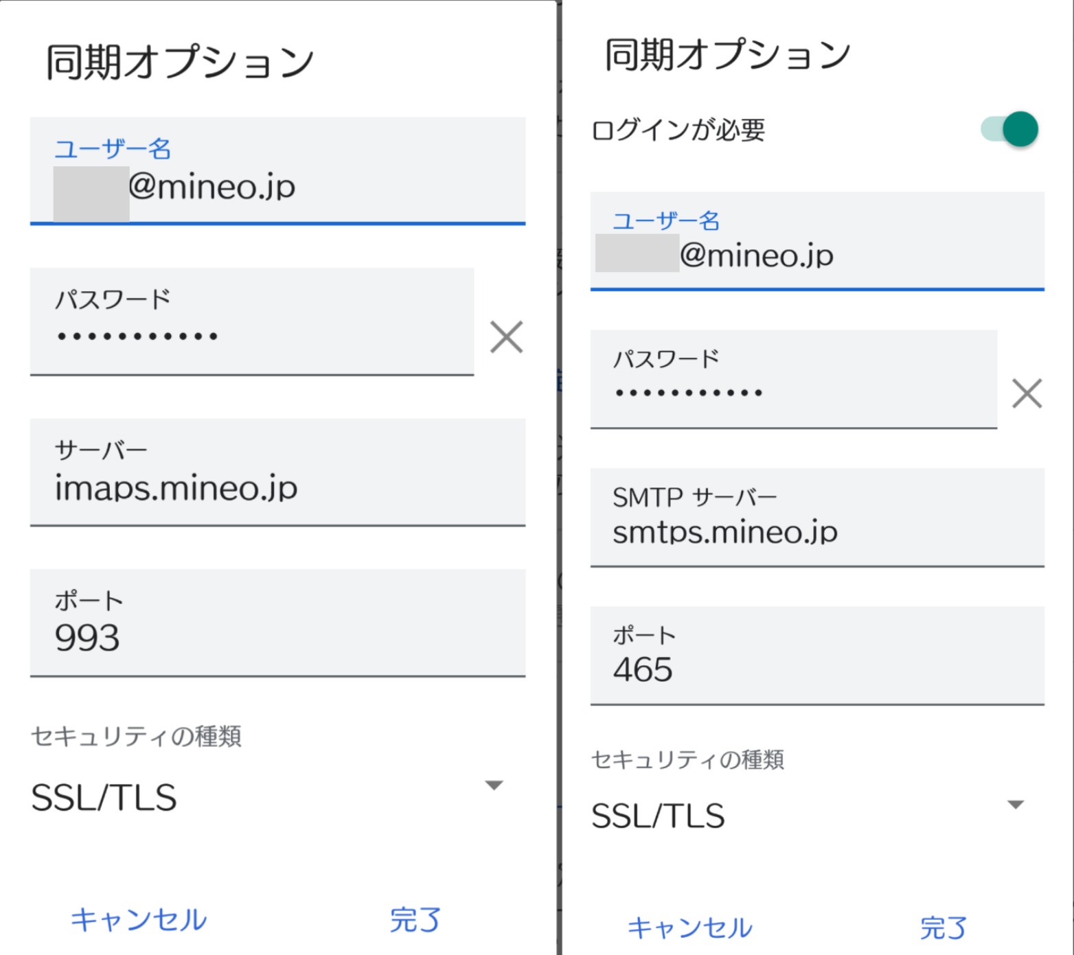Open security type dropdown under port 465
The width and height of the screenshot is (1074, 955).
tap(1015, 805)
